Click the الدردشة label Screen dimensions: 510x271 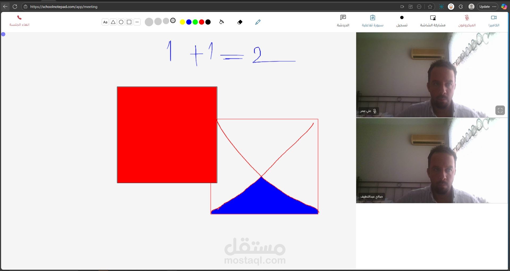343,25
